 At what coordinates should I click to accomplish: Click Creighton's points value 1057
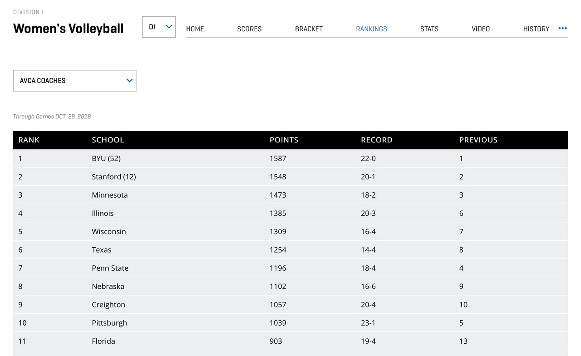coord(278,305)
